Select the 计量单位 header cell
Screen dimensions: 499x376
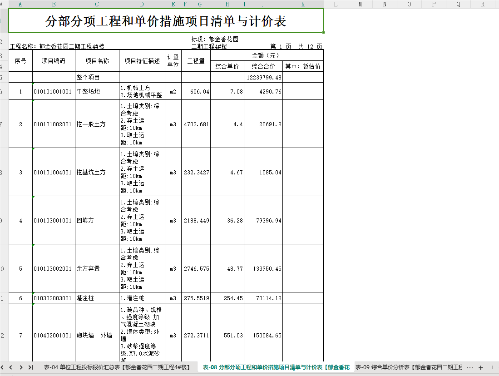[x=173, y=61]
